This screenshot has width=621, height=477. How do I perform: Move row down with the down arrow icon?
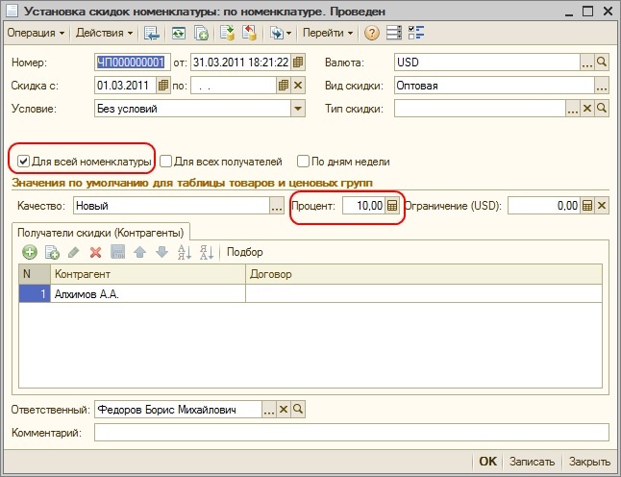click(x=162, y=252)
